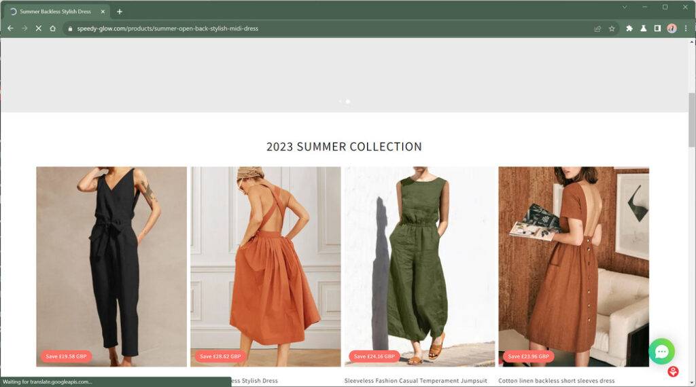Click the scrollbar up arrow
696x387 pixels.
click(x=691, y=41)
